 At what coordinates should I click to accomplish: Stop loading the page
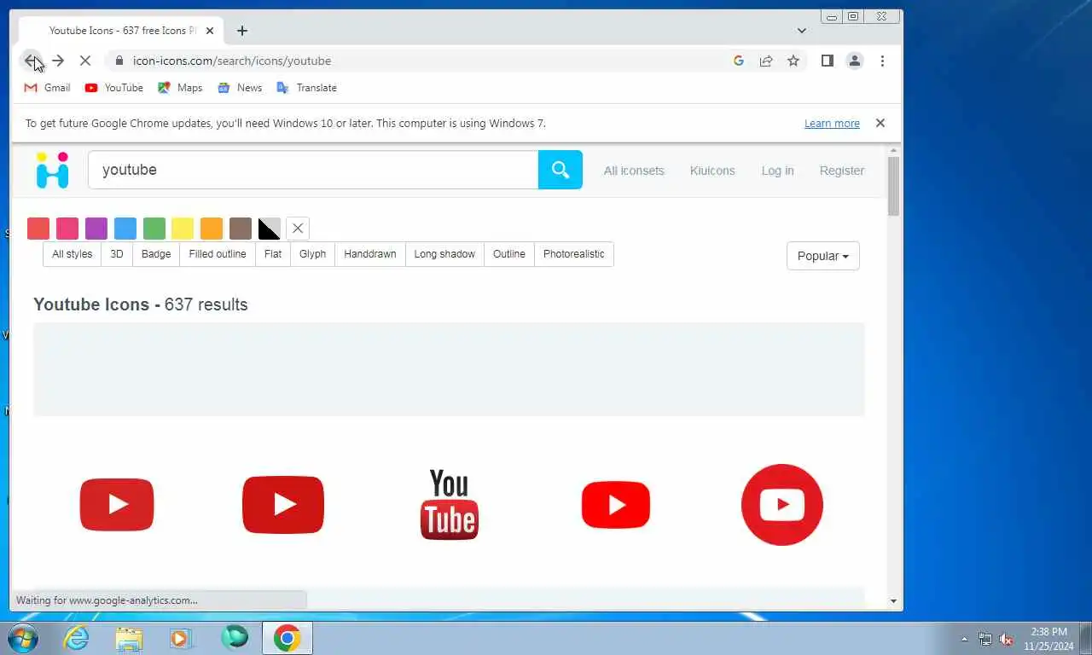pos(85,61)
